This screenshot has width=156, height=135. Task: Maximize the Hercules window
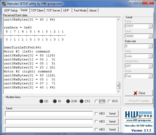(139, 3)
